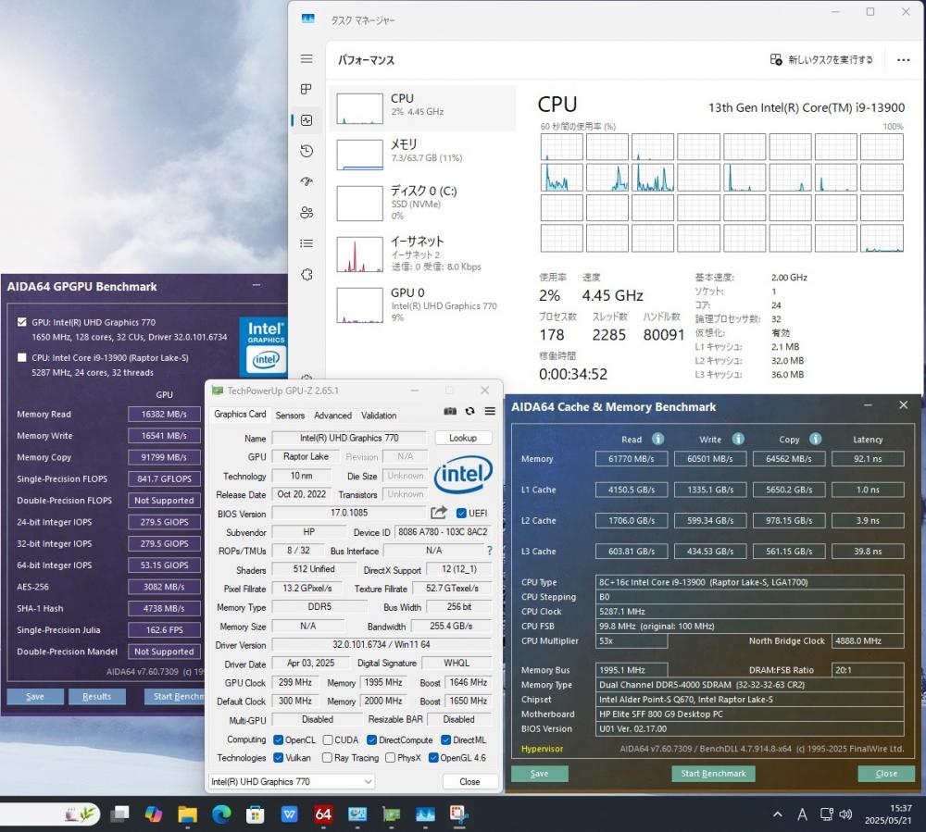926x832 pixels.
Task: Click GPU-Z screenshot camera icon
Action: pyautogui.click(x=450, y=411)
